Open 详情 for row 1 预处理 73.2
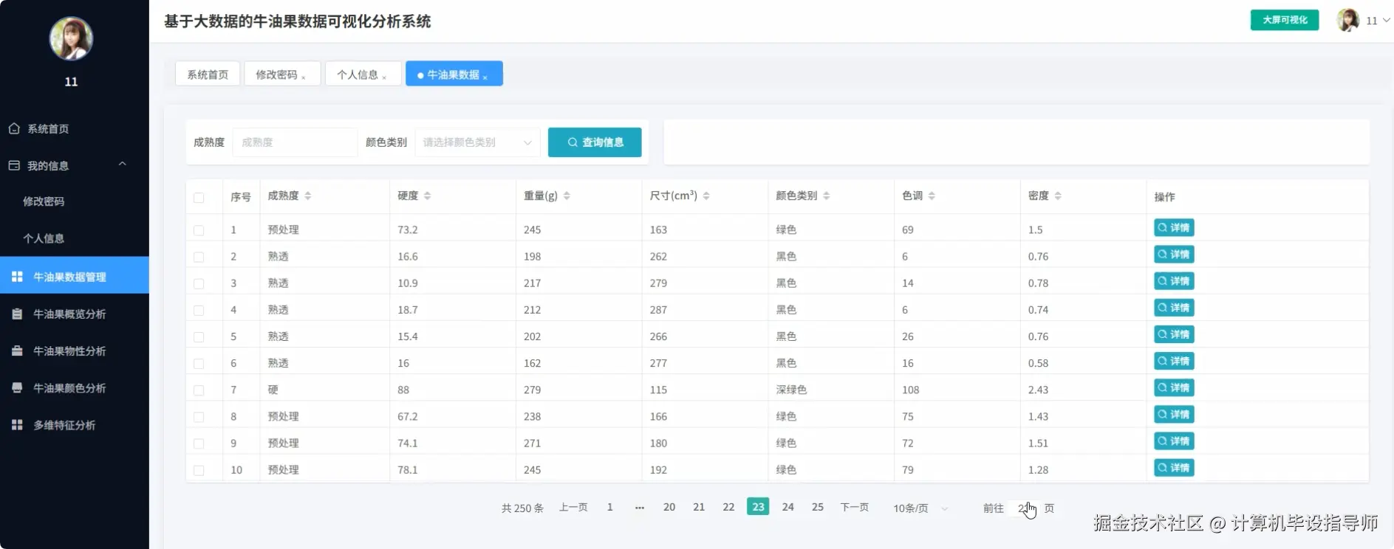The height and width of the screenshot is (549, 1394). tap(1174, 228)
